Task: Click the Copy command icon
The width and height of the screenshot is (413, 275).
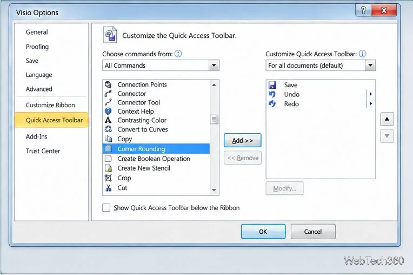Action: (108, 139)
